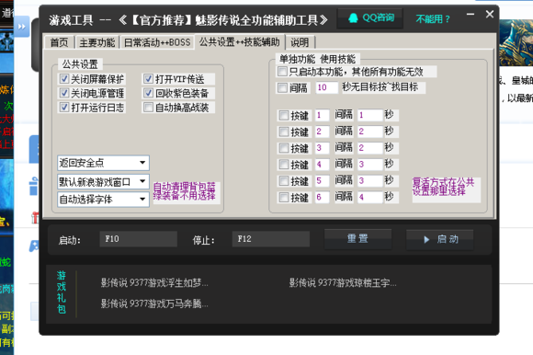This screenshot has height=355, width=533.
Task: Click the 按键 field containing 2
Action: [x=322, y=132]
